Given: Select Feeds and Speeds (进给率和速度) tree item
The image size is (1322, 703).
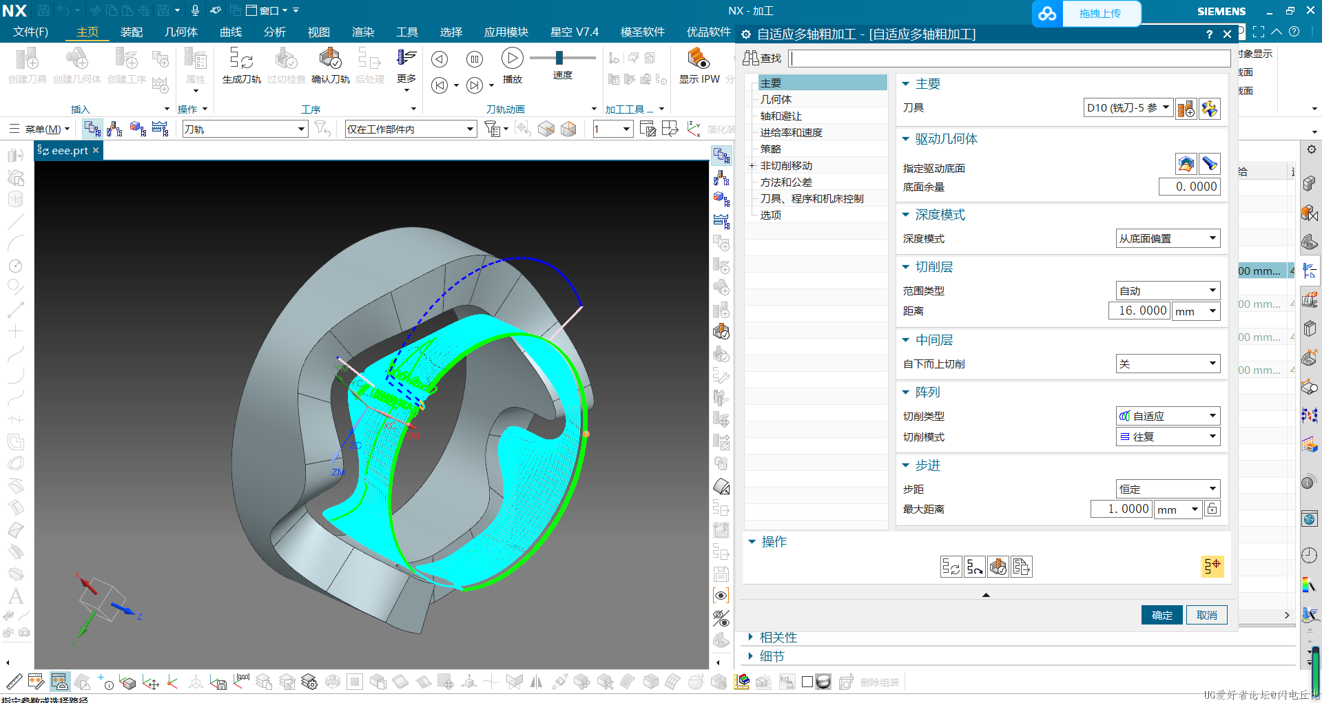Looking at the screenshot, I should pos(791,133).
